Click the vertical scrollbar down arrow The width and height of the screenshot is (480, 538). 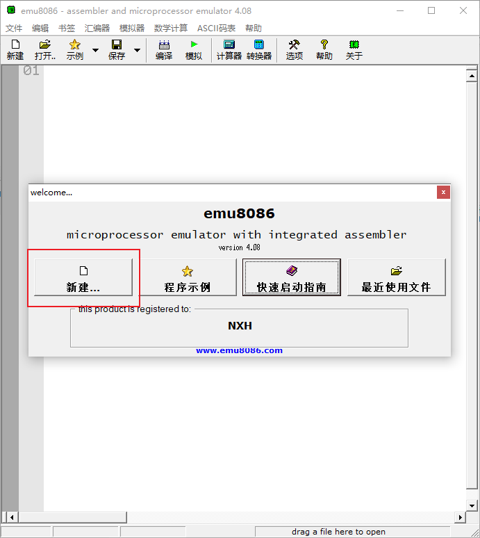472,505
